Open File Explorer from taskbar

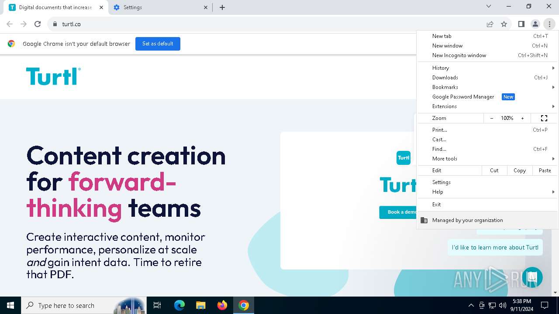tap(200, 305)
